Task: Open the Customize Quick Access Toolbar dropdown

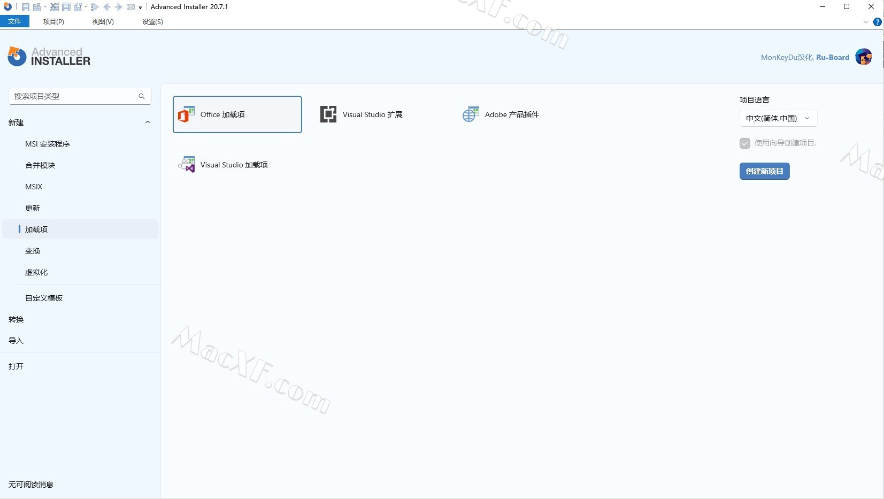Action: click(x=140, y=7)
